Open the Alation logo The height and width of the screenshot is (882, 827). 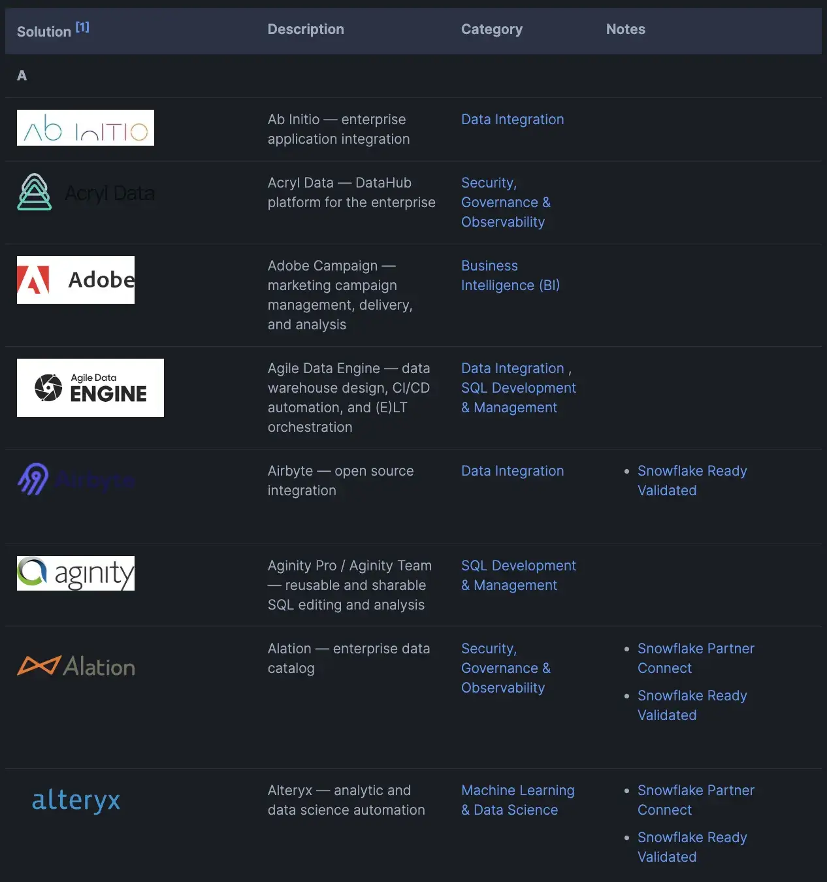76,666
